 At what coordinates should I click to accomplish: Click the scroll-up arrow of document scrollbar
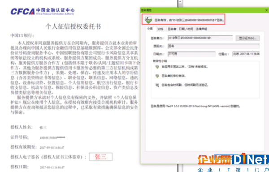(180, 2)
